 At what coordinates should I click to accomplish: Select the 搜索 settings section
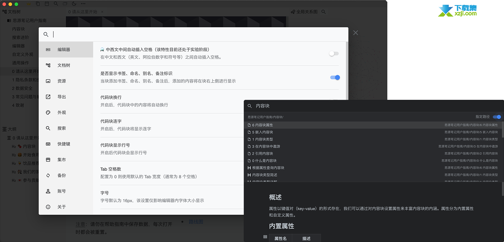(x=66, y=128)
